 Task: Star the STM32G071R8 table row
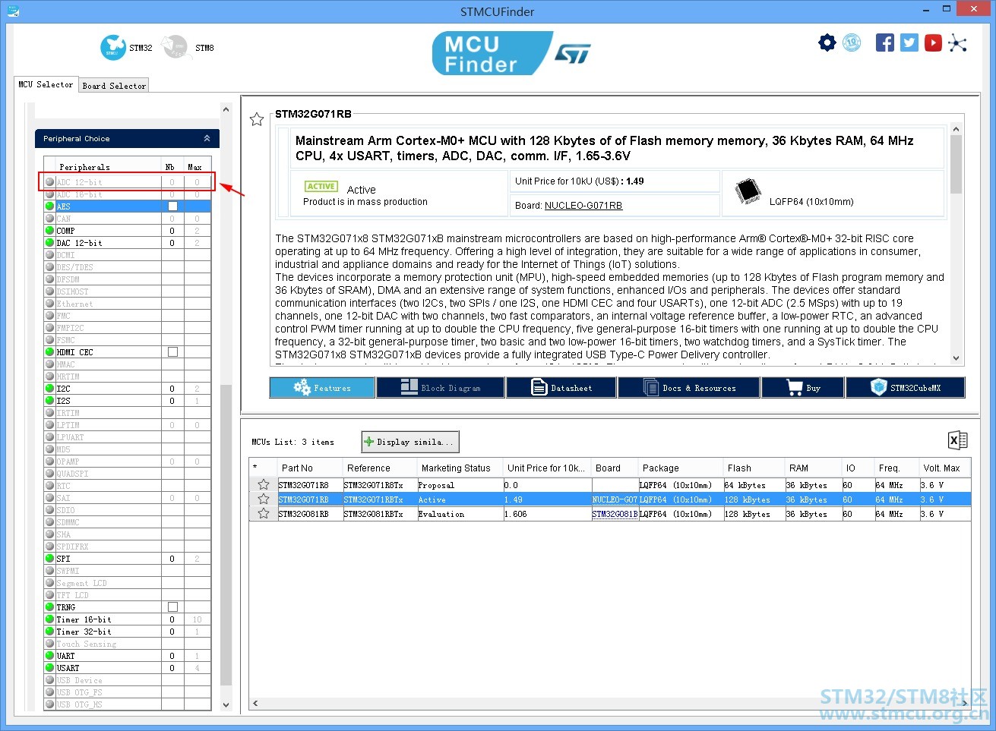tap(264, 484)
